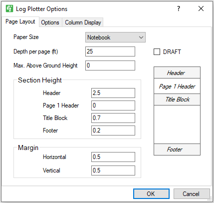Image resolution: width=214 pixels, height=203 pixels.
Task: Click the Horizontal label text
Action: tap(54, 157)
